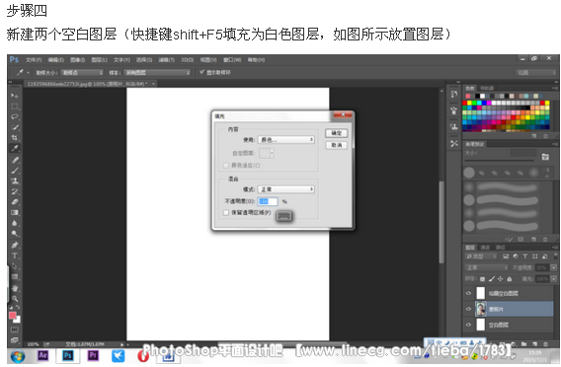The height and width of the screenshot is (367, 561).
Task: Open the layer Opacity slider arrow
Action: tap(554, 267)
